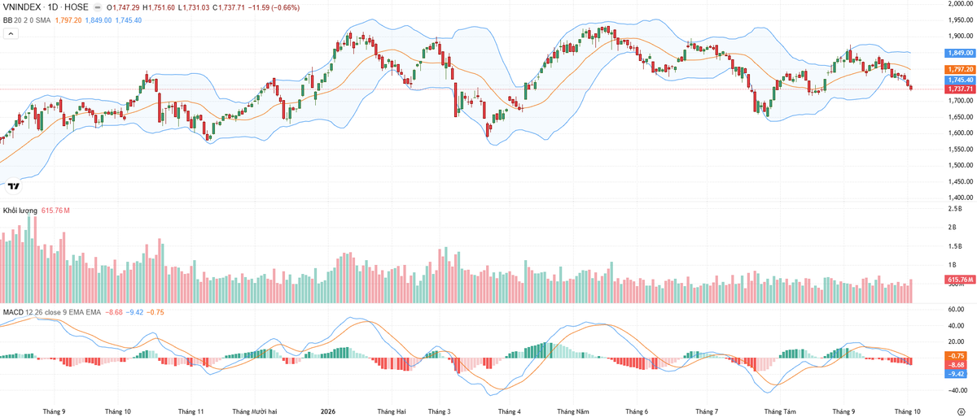Screen dimensions: 977x417
Task: Click the Tháng Tám time-axis label
Action: [778, 411]
